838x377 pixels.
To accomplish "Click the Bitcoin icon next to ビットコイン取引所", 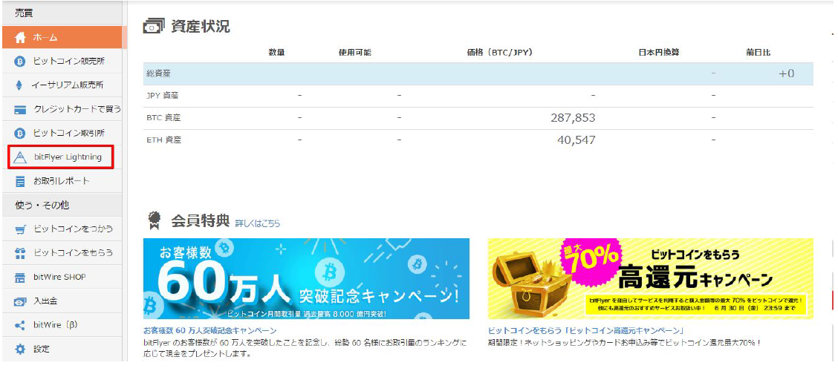I will coord(20,133).
